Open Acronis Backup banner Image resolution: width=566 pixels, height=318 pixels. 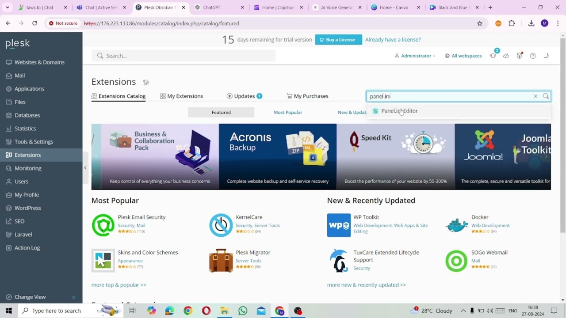[x=278, y=157]
